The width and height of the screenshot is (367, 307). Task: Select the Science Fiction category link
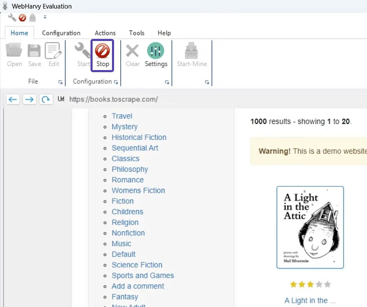(137, 265)
